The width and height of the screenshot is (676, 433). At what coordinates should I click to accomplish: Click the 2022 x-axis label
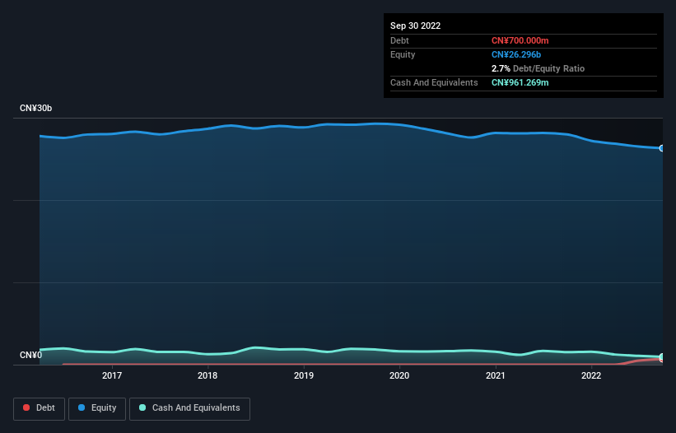click(x=591, y=375)
